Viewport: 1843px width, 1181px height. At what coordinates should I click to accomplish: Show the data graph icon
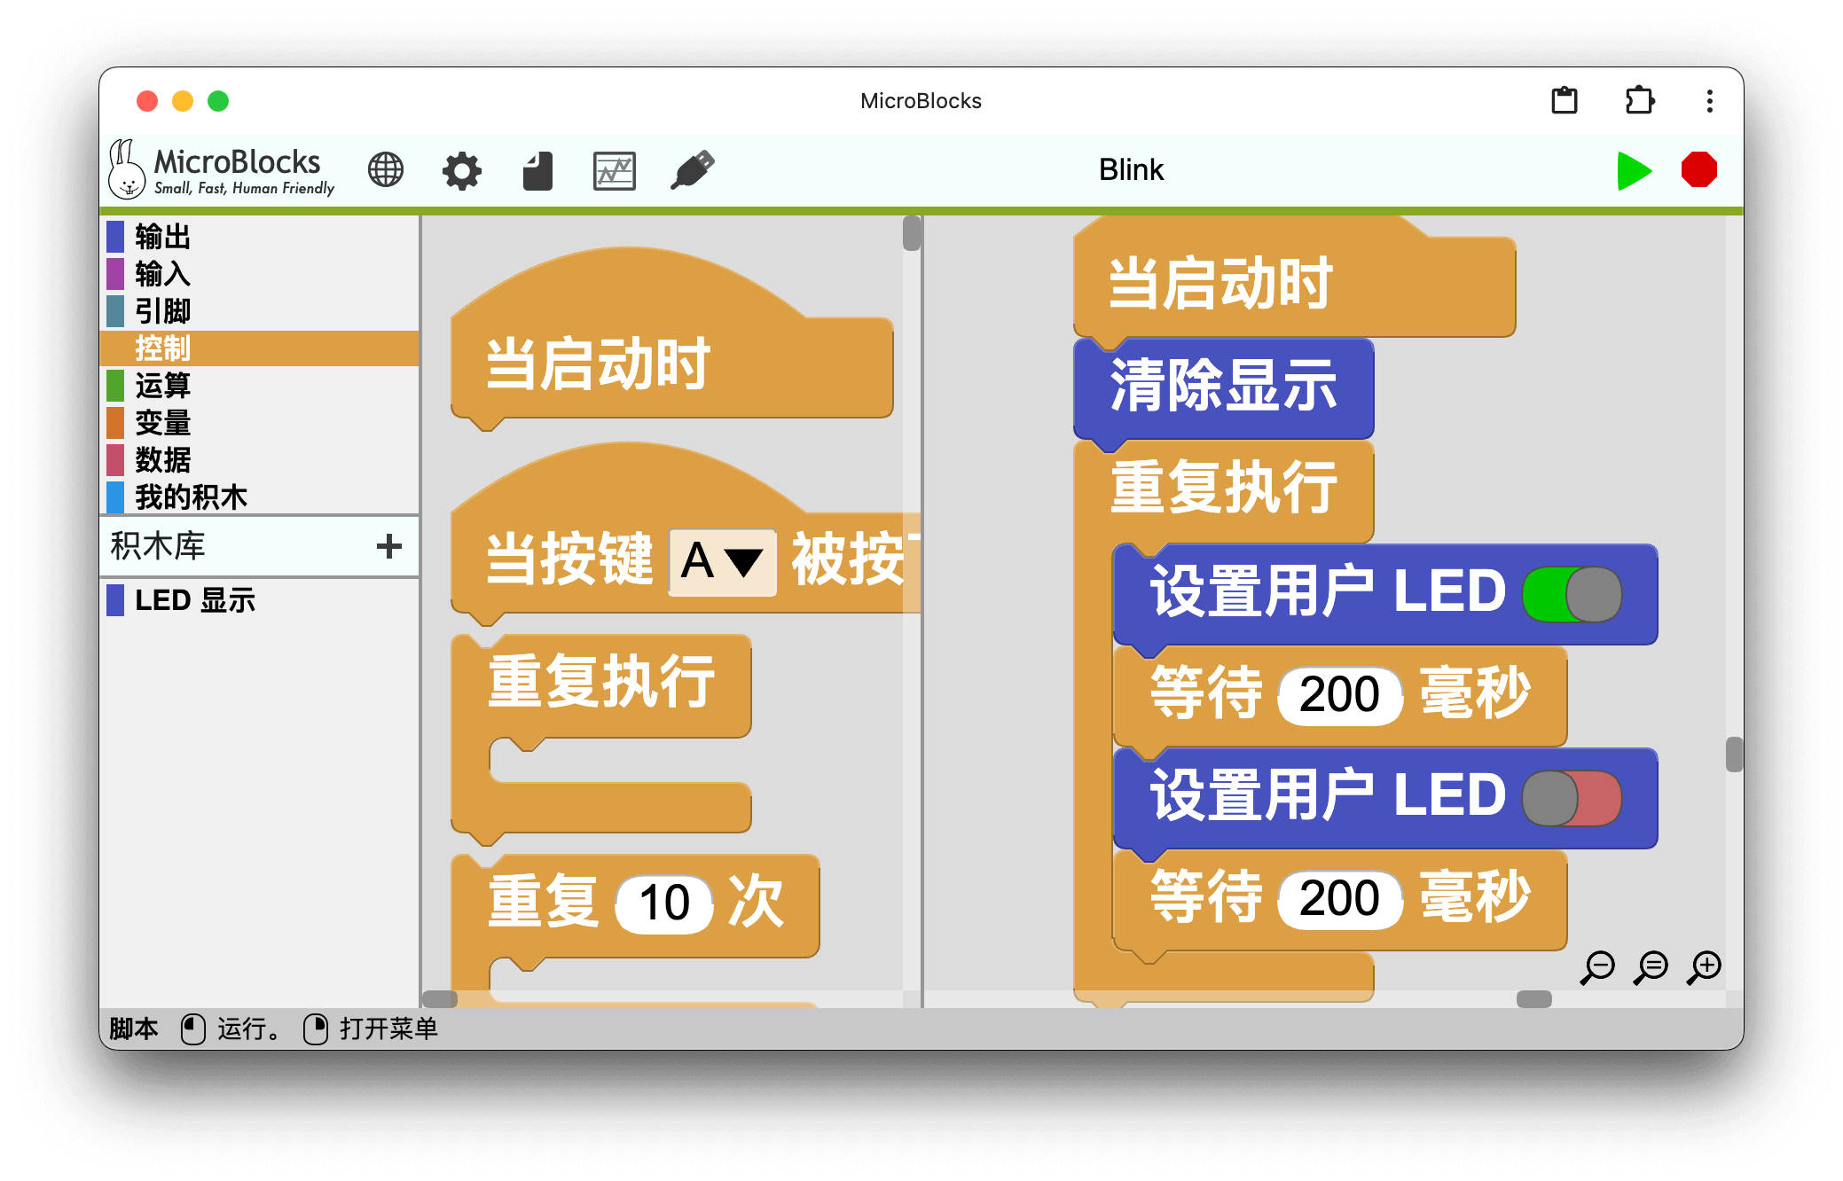click(x=614, y=170)
